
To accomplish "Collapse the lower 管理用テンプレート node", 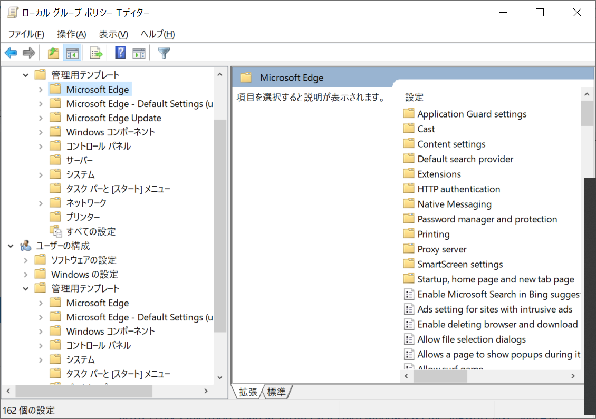I will tap(25, 289).
